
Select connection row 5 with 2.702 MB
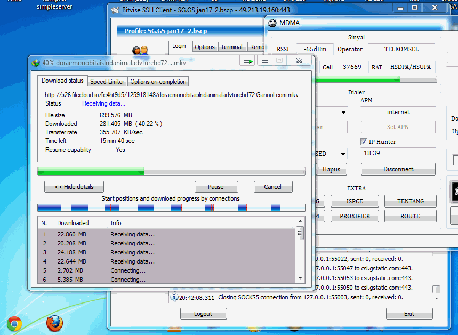click(x=167, y=270)
